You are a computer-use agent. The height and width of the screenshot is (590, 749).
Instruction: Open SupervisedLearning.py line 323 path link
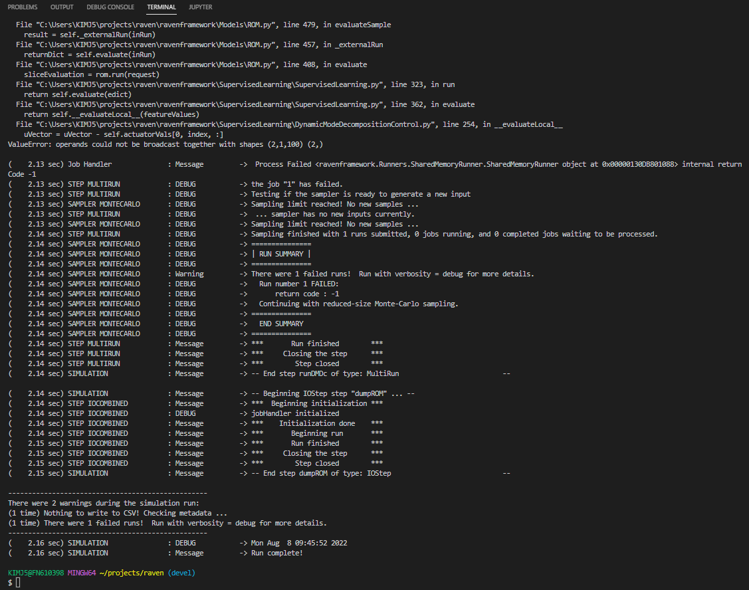(x=199, y=84)
